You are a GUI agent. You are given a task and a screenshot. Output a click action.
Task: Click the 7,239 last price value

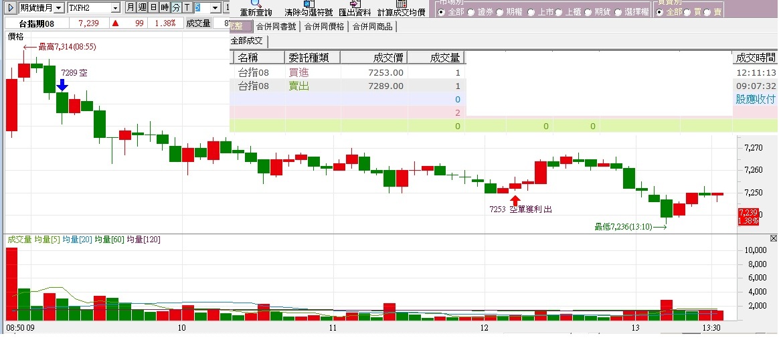tap(89, 23)
